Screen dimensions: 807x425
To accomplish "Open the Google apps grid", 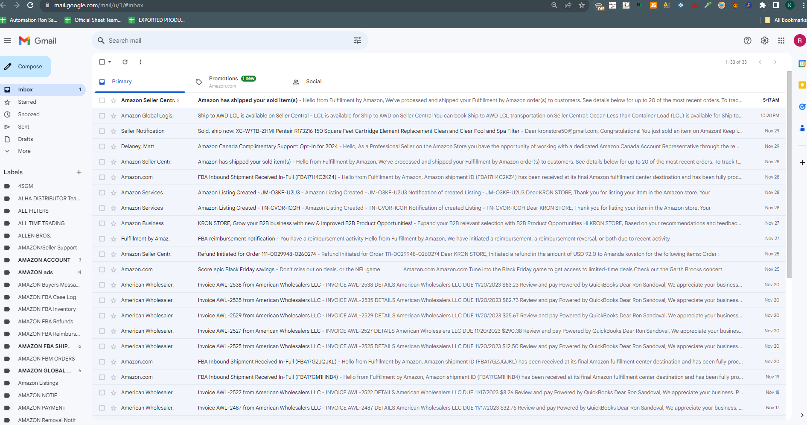I will 781,41.
